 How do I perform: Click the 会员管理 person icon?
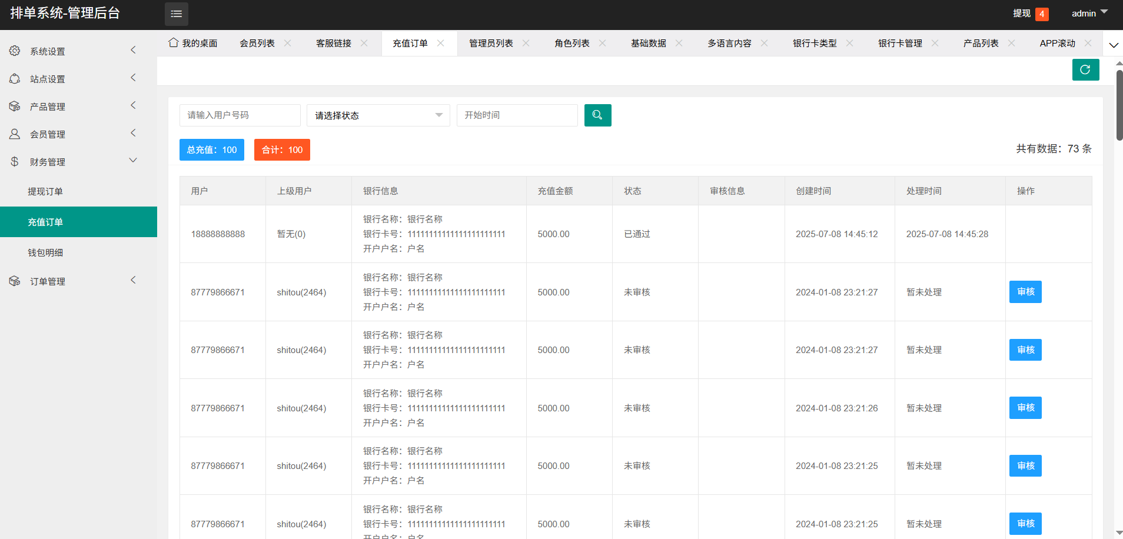[15, 134]
